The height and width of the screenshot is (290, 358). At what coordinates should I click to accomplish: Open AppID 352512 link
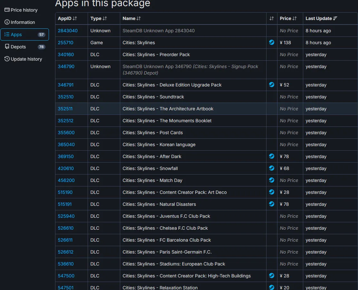click(65, 121)
